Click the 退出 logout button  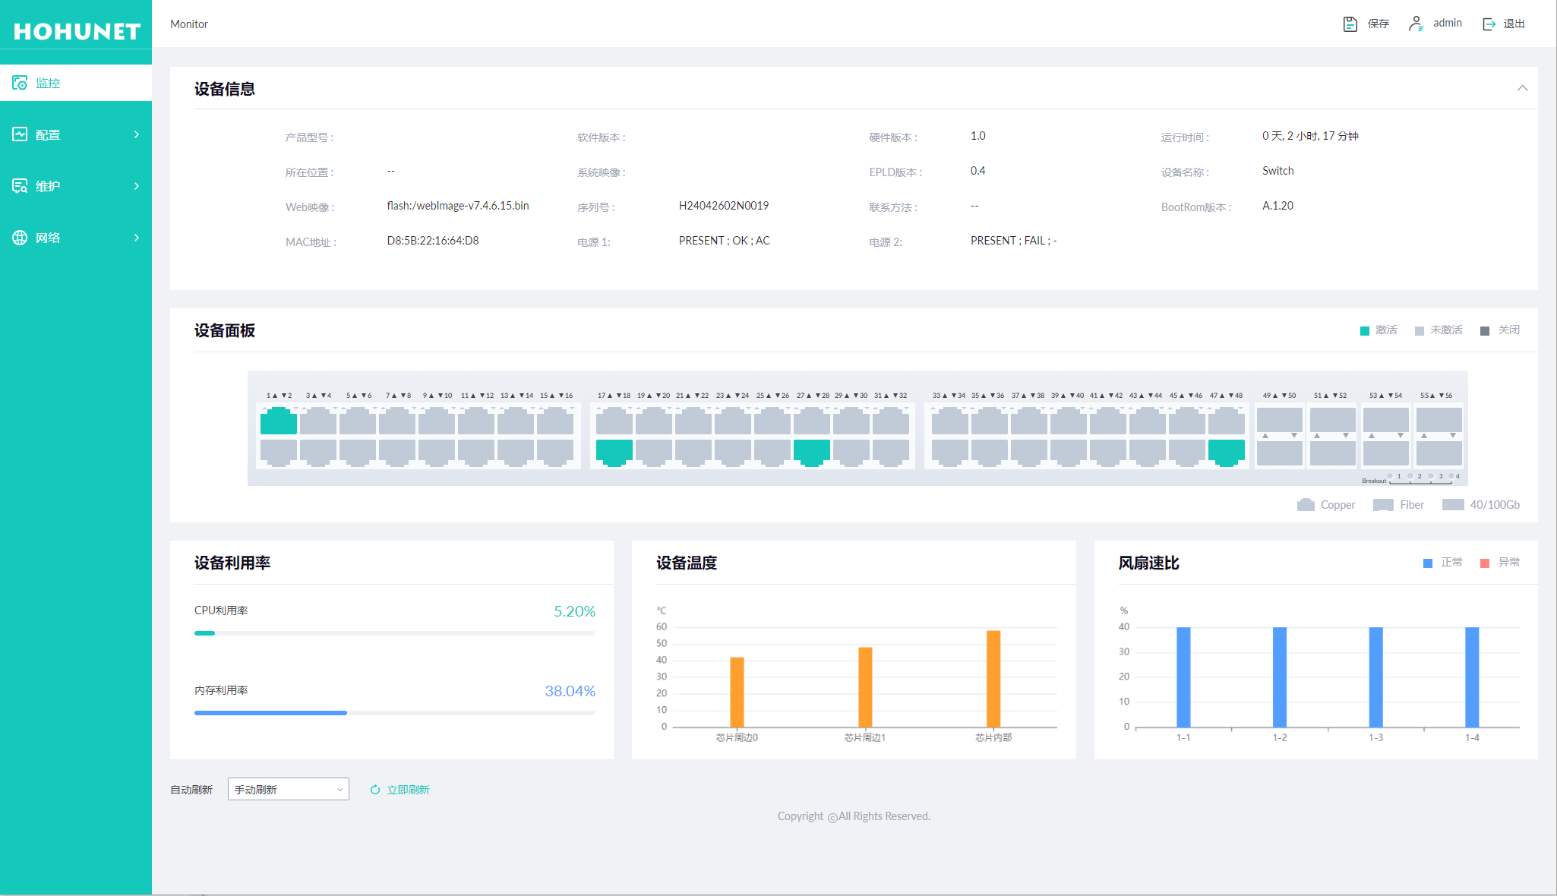pos(1514,24)
